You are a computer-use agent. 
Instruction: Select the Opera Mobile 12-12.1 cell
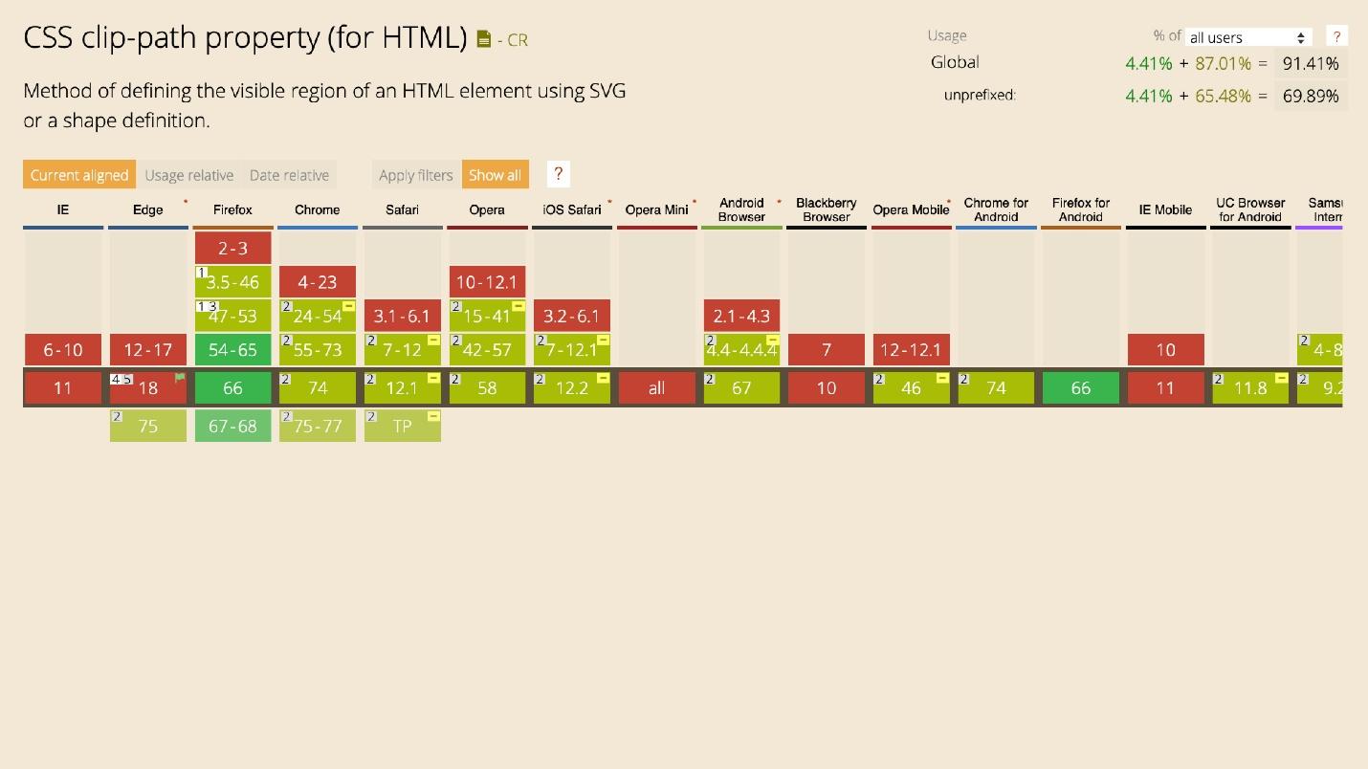tap(911, 350)
